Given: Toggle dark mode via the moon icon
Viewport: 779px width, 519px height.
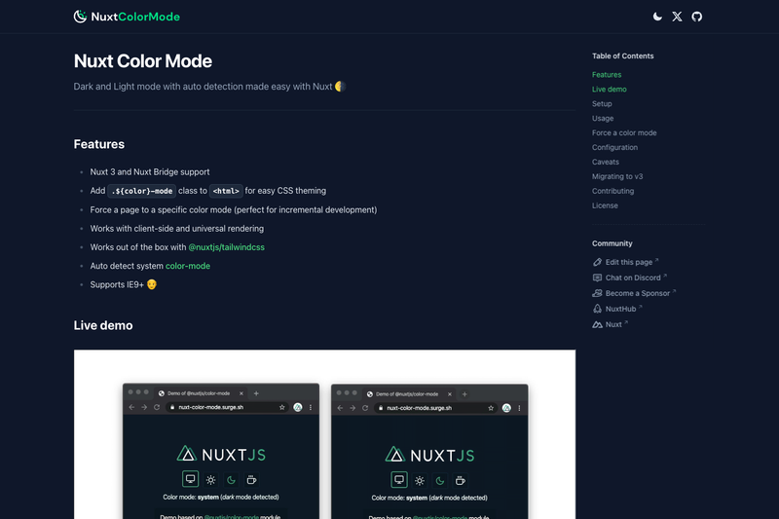Looking at the screenshot, I should 657,17.
